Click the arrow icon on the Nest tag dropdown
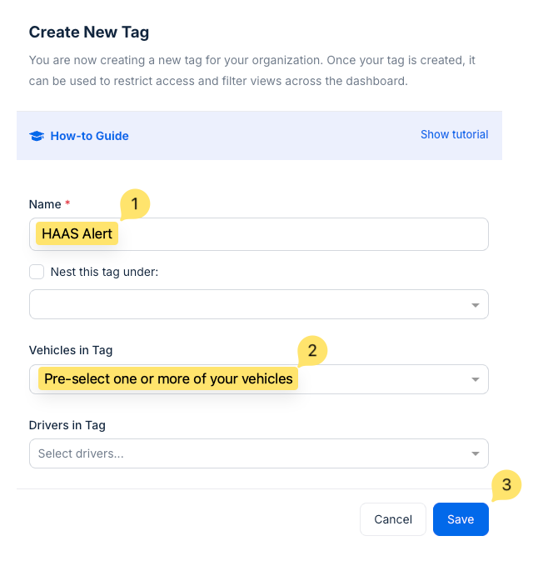The height and width of the screenshot is (561, 538). point(475,305)
